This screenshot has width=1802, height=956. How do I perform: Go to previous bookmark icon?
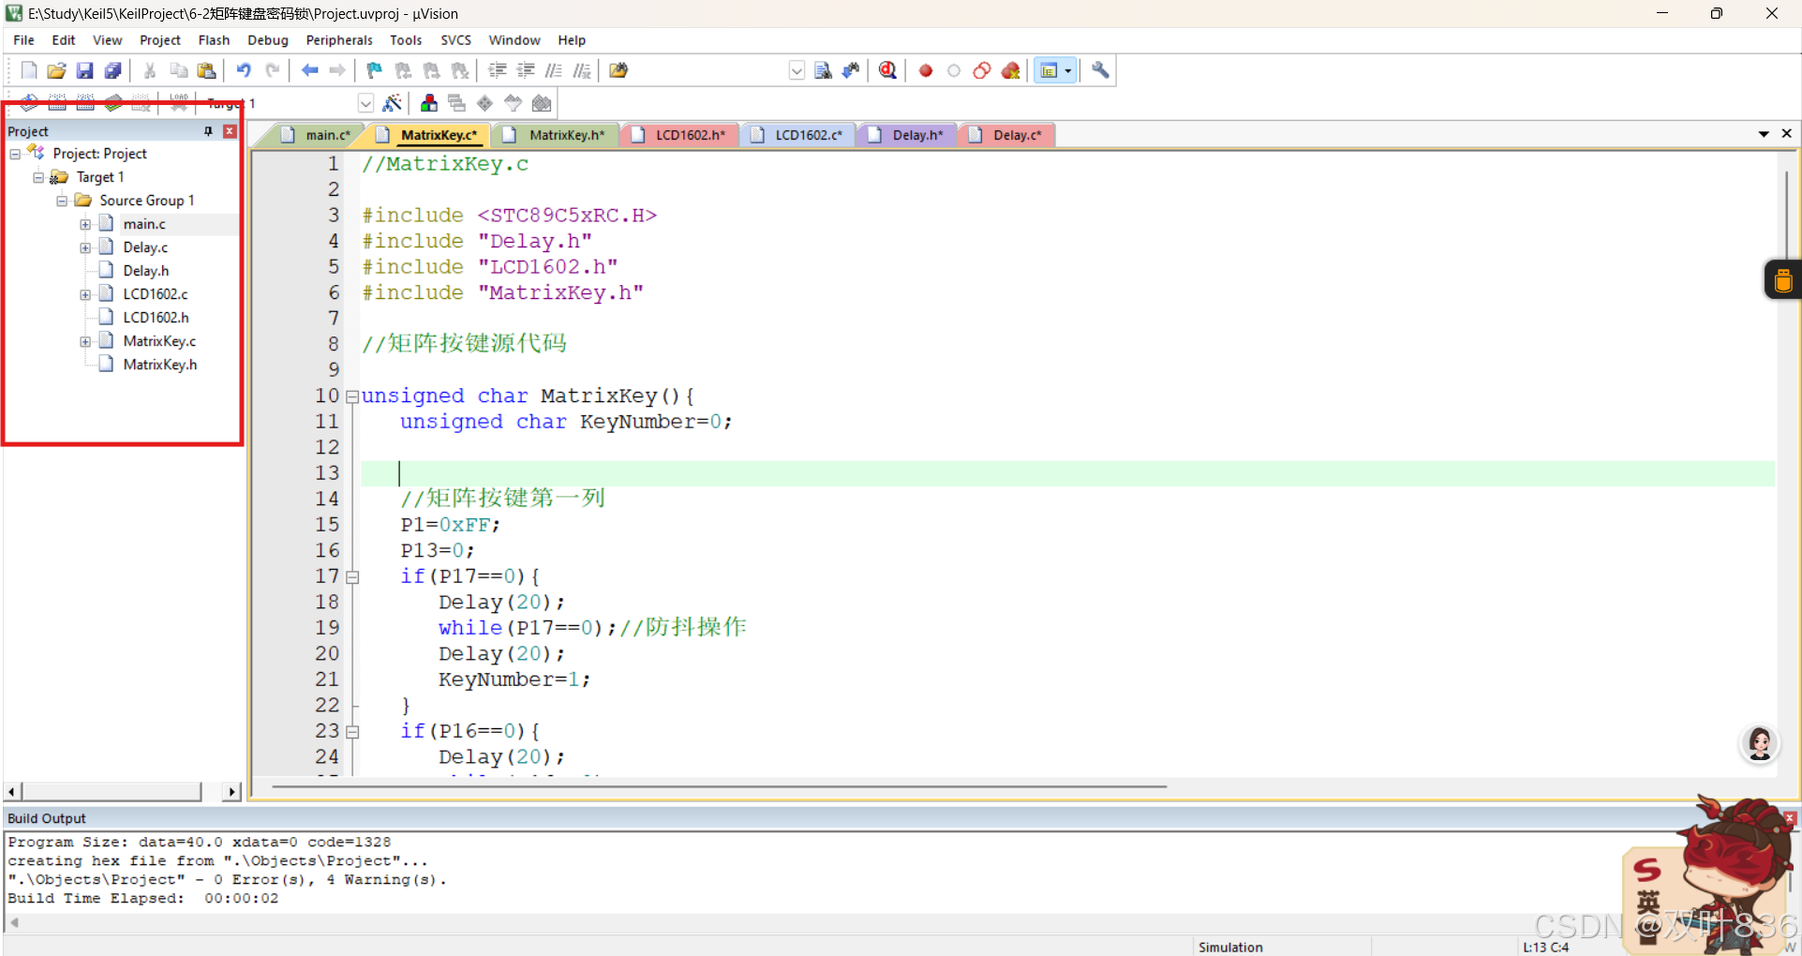tap(403, 70)
